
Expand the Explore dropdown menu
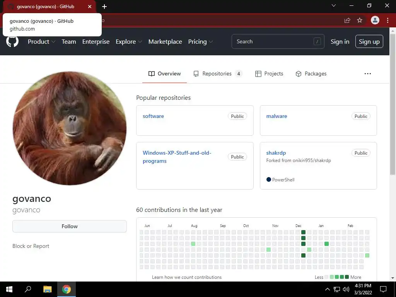point(129,42)
